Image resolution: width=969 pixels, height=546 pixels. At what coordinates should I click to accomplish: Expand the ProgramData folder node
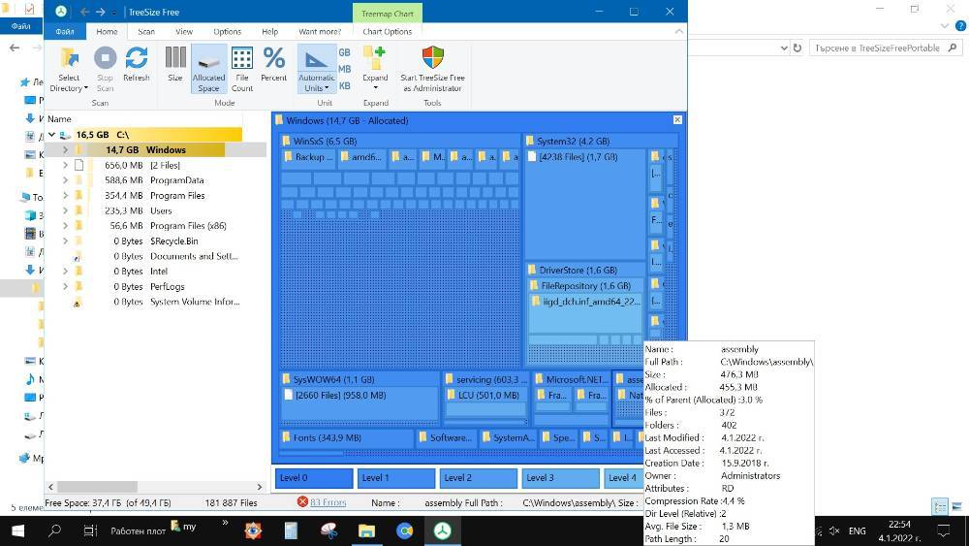[x=65, y=180]
